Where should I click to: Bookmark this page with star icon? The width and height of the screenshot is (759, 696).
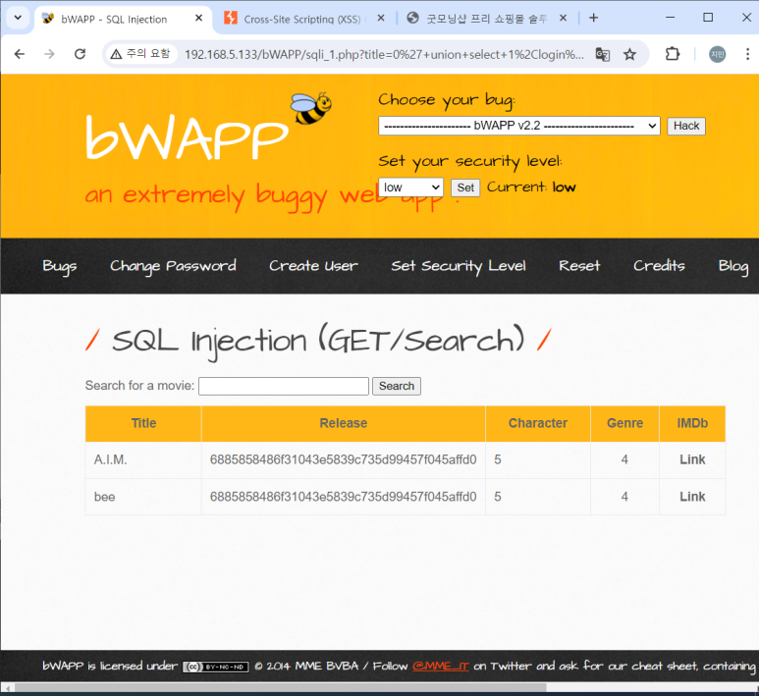click(x=629, y=54)
